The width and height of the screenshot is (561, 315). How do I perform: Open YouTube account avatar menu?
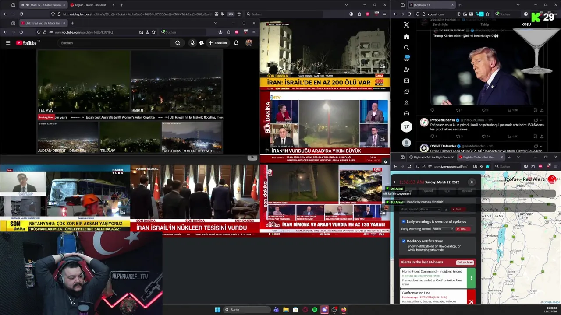pos(249,43)
